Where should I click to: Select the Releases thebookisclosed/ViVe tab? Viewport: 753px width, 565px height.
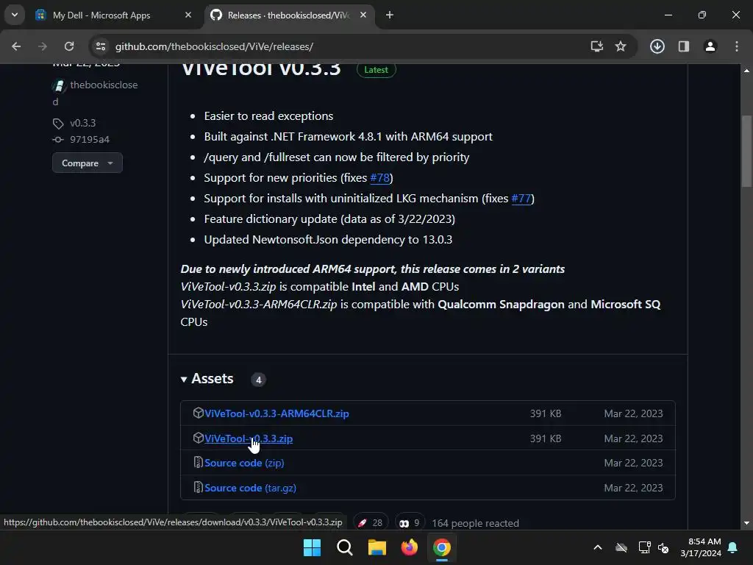coord(288,15)
